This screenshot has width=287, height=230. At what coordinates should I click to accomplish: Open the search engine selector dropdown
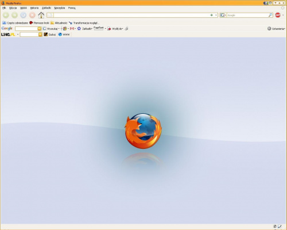(223, 15)
